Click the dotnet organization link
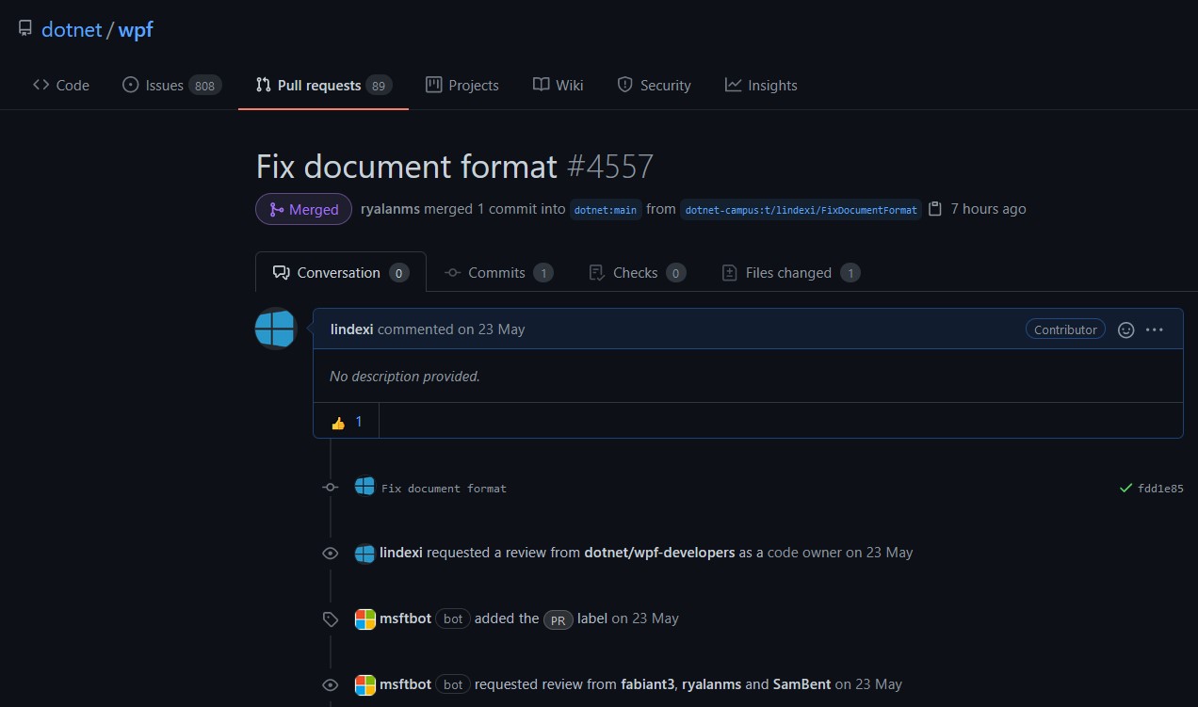Viewport: 1198px width, 707px height. (72, 30)
